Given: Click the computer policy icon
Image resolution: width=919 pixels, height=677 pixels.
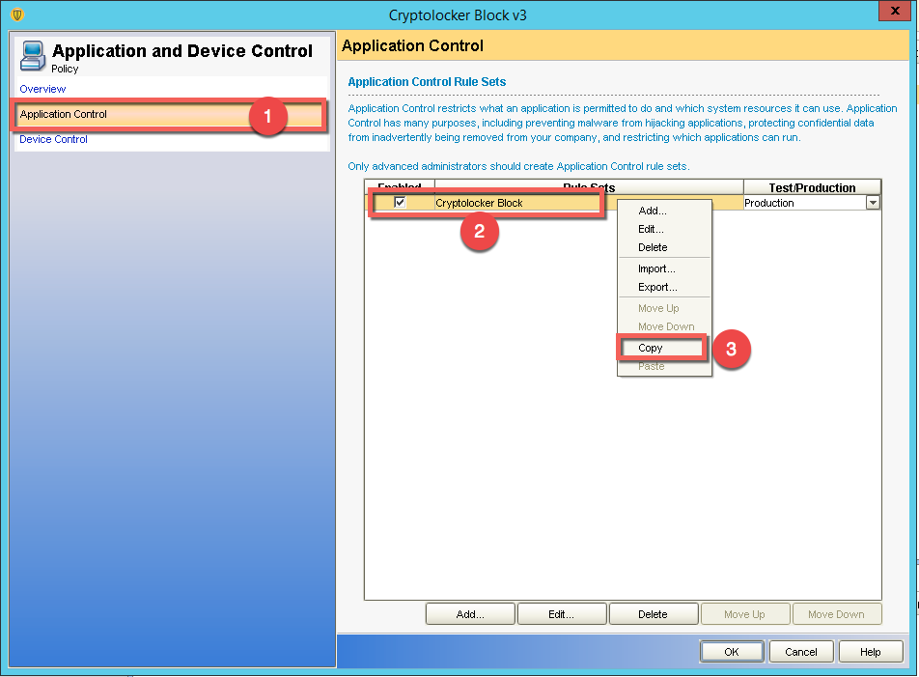Looking at the screenshot, I should pyautogui.click(x=32, y=55).
